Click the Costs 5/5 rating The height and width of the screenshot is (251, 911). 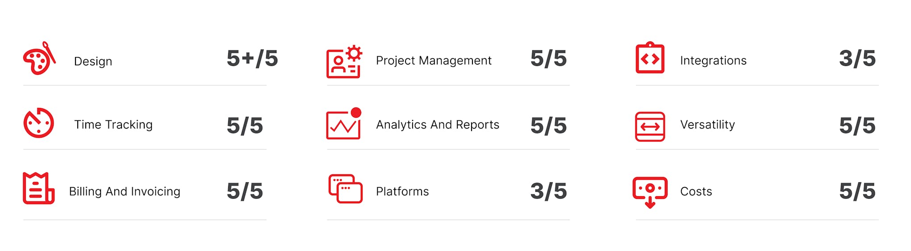[x=857, y=191]
